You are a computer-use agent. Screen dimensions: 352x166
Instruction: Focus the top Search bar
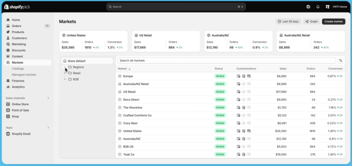click(x=176, y=7)
